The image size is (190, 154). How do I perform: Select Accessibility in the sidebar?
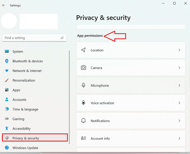[35, 129]
